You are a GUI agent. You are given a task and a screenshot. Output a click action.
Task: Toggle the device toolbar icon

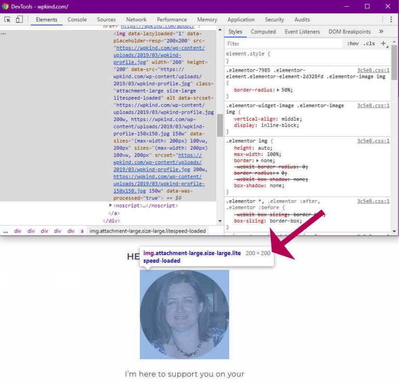[19, 20]
